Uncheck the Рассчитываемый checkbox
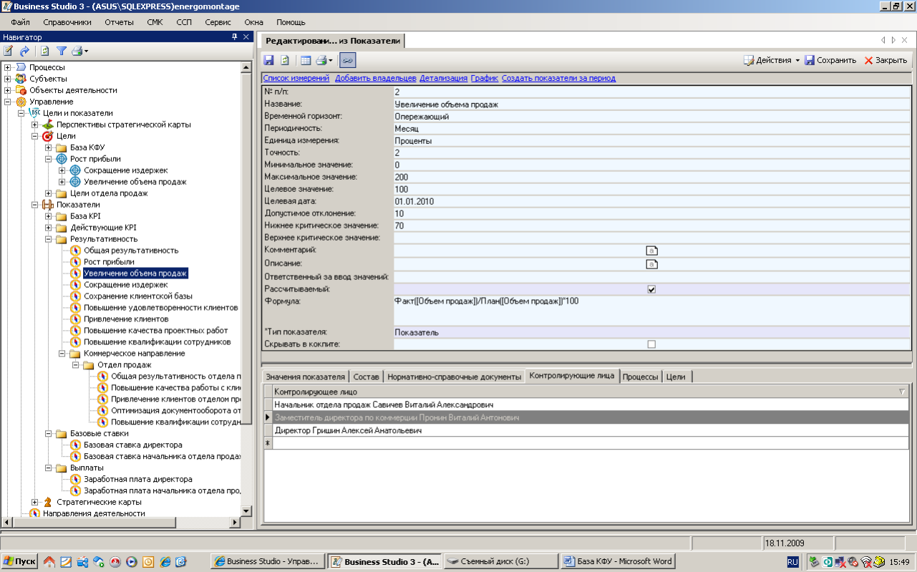This screenshot has height=572, width=917. [651, 289]
